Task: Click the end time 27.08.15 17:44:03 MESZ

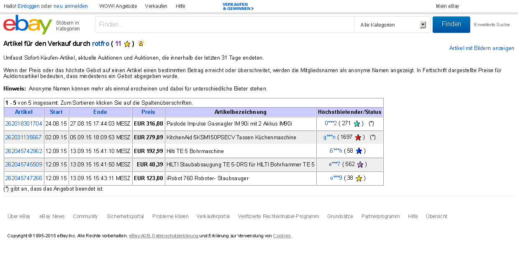Action: pos(100,123)
